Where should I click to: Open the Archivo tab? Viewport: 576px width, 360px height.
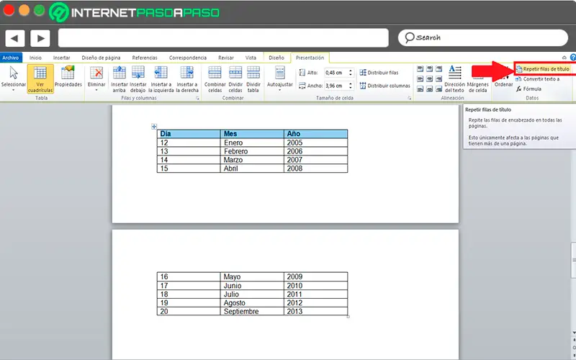(x=11, y=58)
